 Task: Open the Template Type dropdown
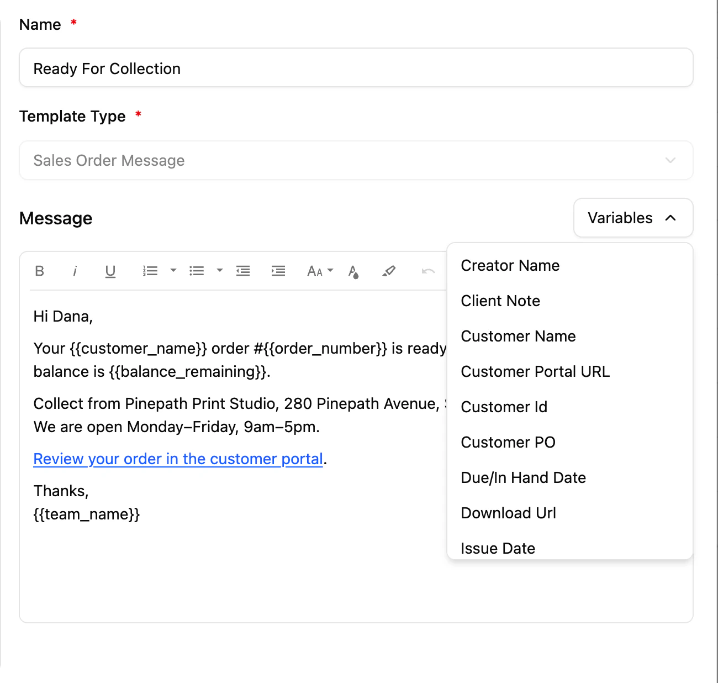click(356, 160)
